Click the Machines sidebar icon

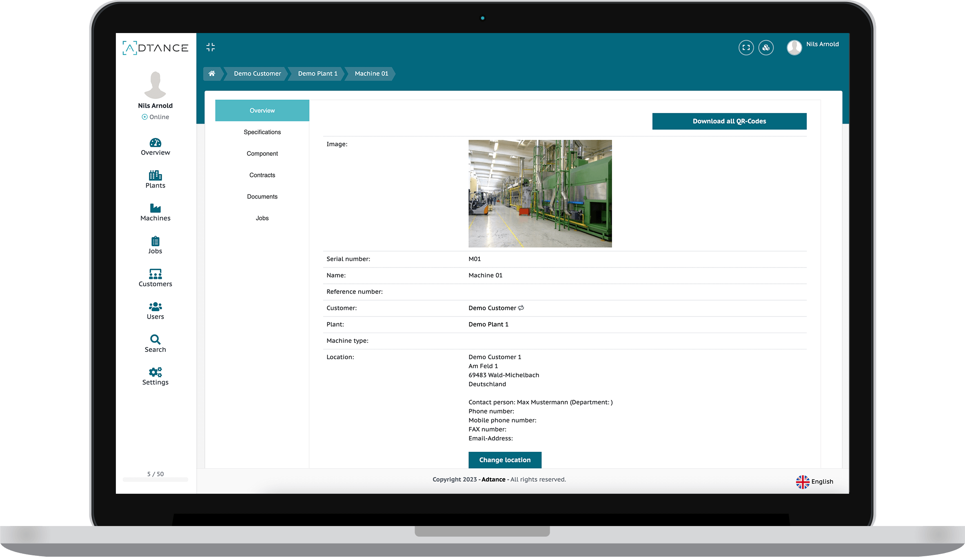coord(155,212)
